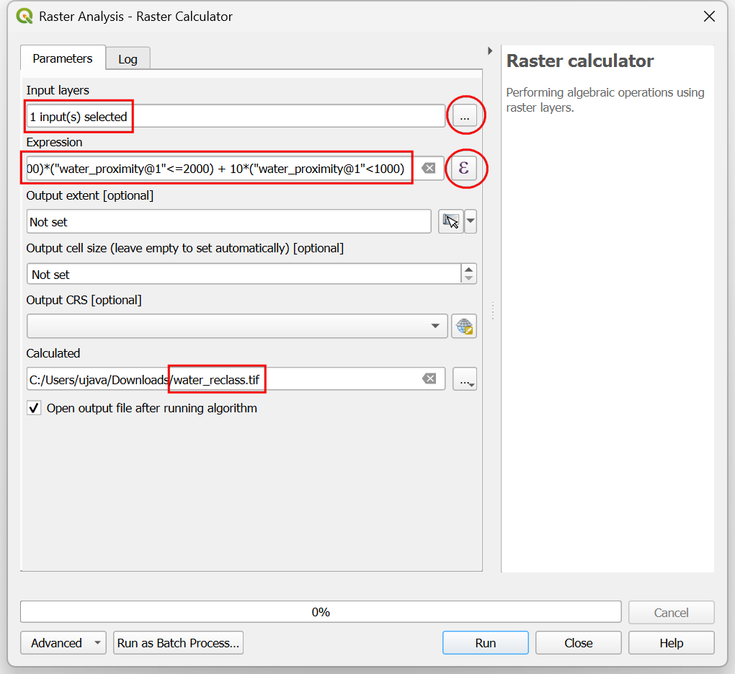Collapse the help panel with the arrow
The height and width of the screenshot is (674, 735).
490,51
